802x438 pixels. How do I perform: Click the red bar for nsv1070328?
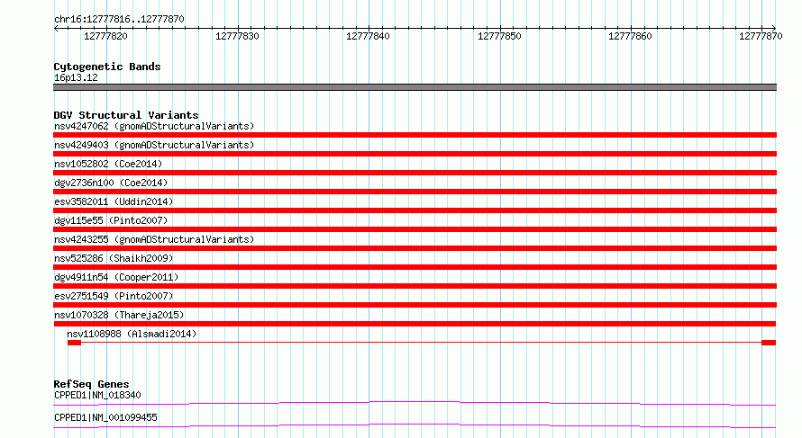pyautogui.click(x=415, y=324)
